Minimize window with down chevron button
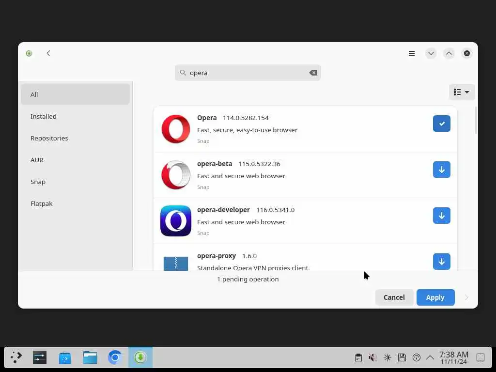 tap(431, 53)
